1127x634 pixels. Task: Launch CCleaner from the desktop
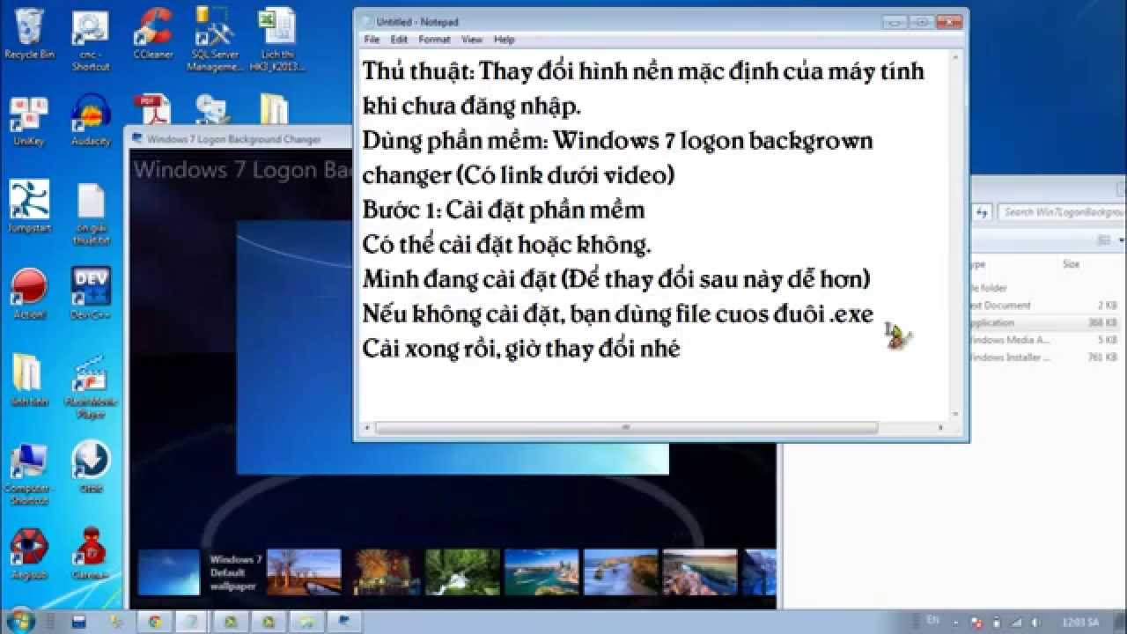(x=152, y=33)
